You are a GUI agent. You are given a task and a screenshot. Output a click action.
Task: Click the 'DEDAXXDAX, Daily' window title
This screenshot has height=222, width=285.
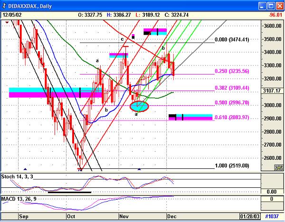pos(30,6)
